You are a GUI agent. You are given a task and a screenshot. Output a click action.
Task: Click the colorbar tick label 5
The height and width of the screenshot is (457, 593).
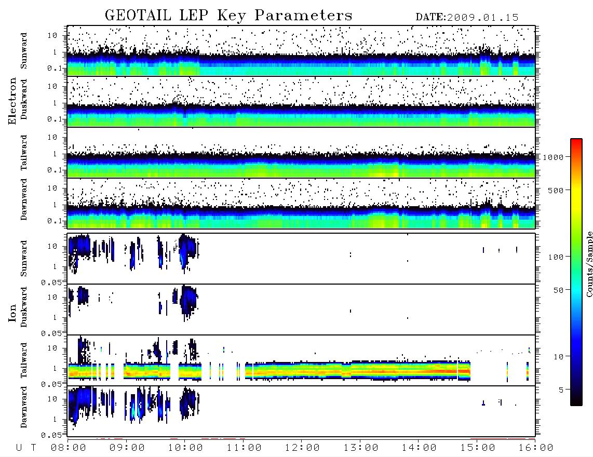pyautogui.click(x=561, y=389)
